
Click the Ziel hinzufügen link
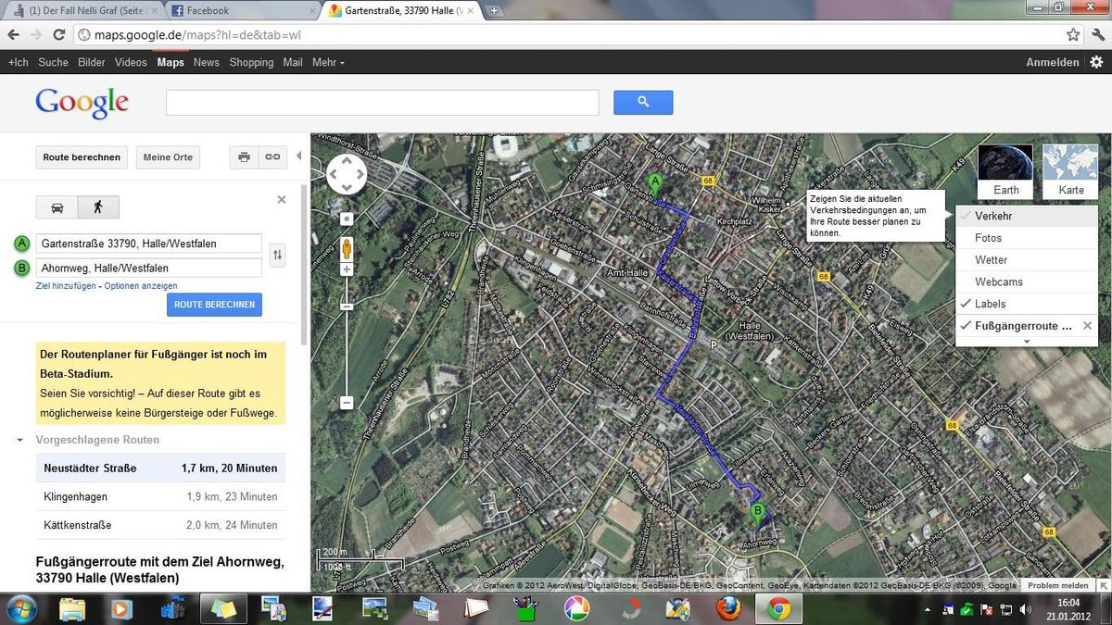tap(66, 286)
